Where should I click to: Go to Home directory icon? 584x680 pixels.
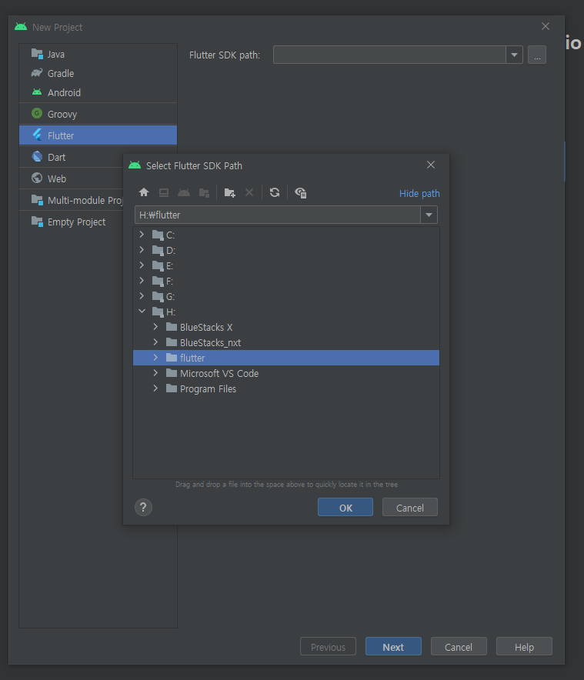(144, 192)
